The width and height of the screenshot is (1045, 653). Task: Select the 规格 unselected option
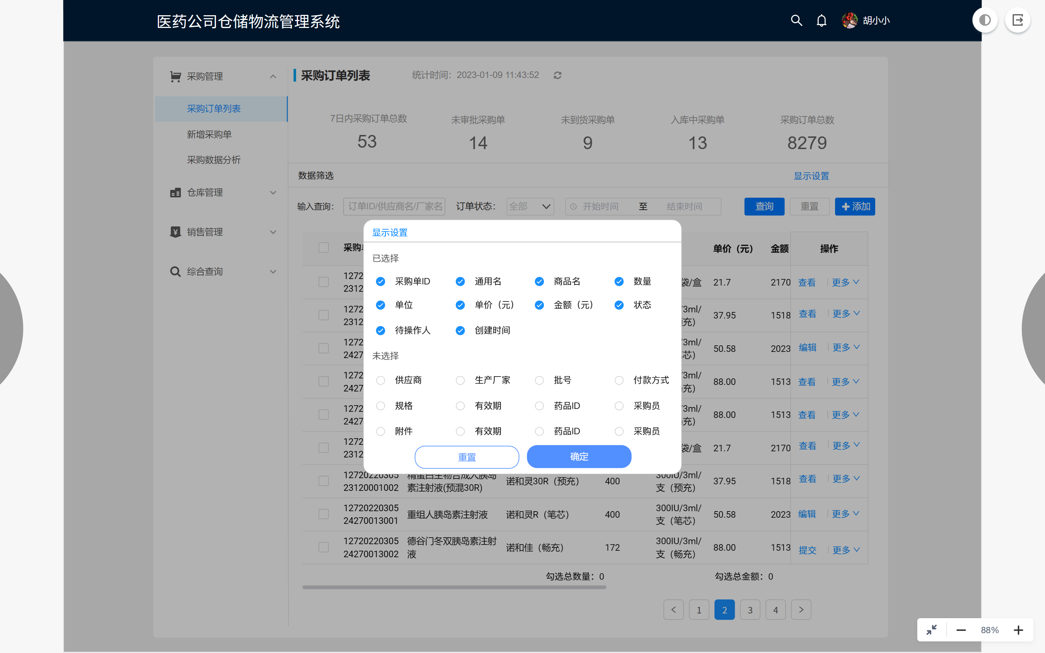click(x=380, y=406)
